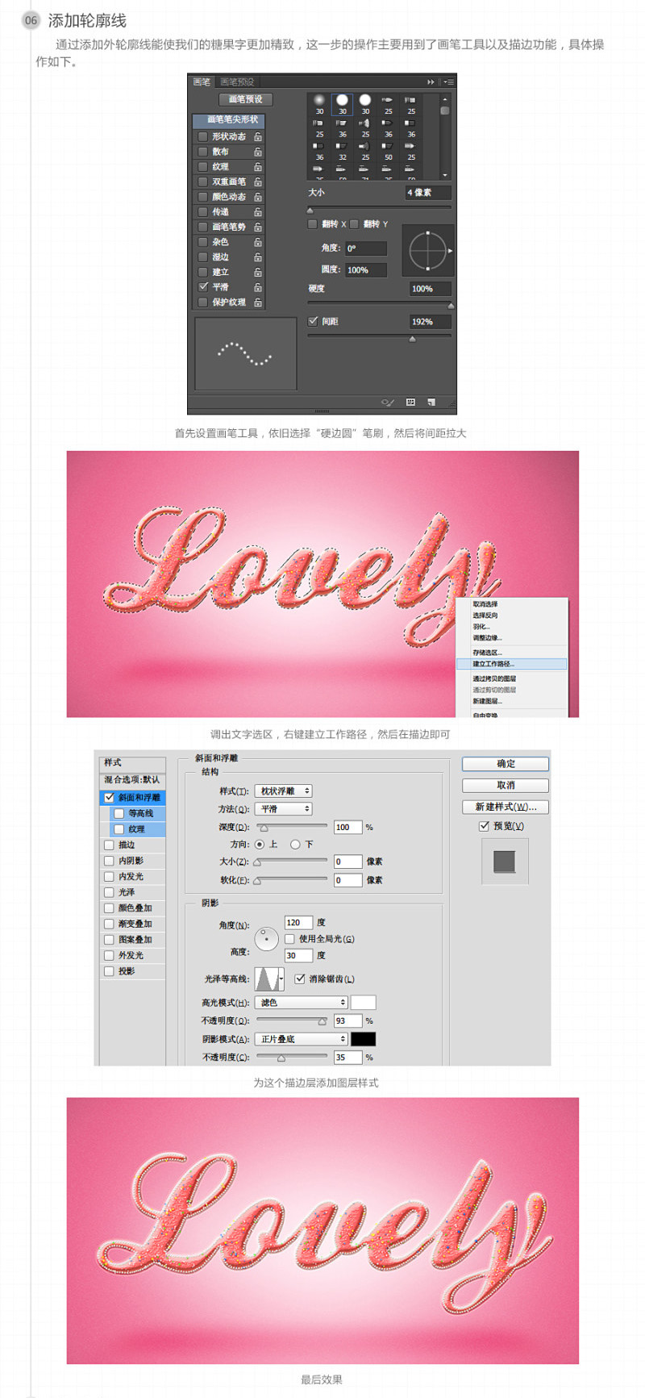This screenshot has width=645, height=1398.
Task: Click the 画笔预设 button
Action: [x=245, y=99]
